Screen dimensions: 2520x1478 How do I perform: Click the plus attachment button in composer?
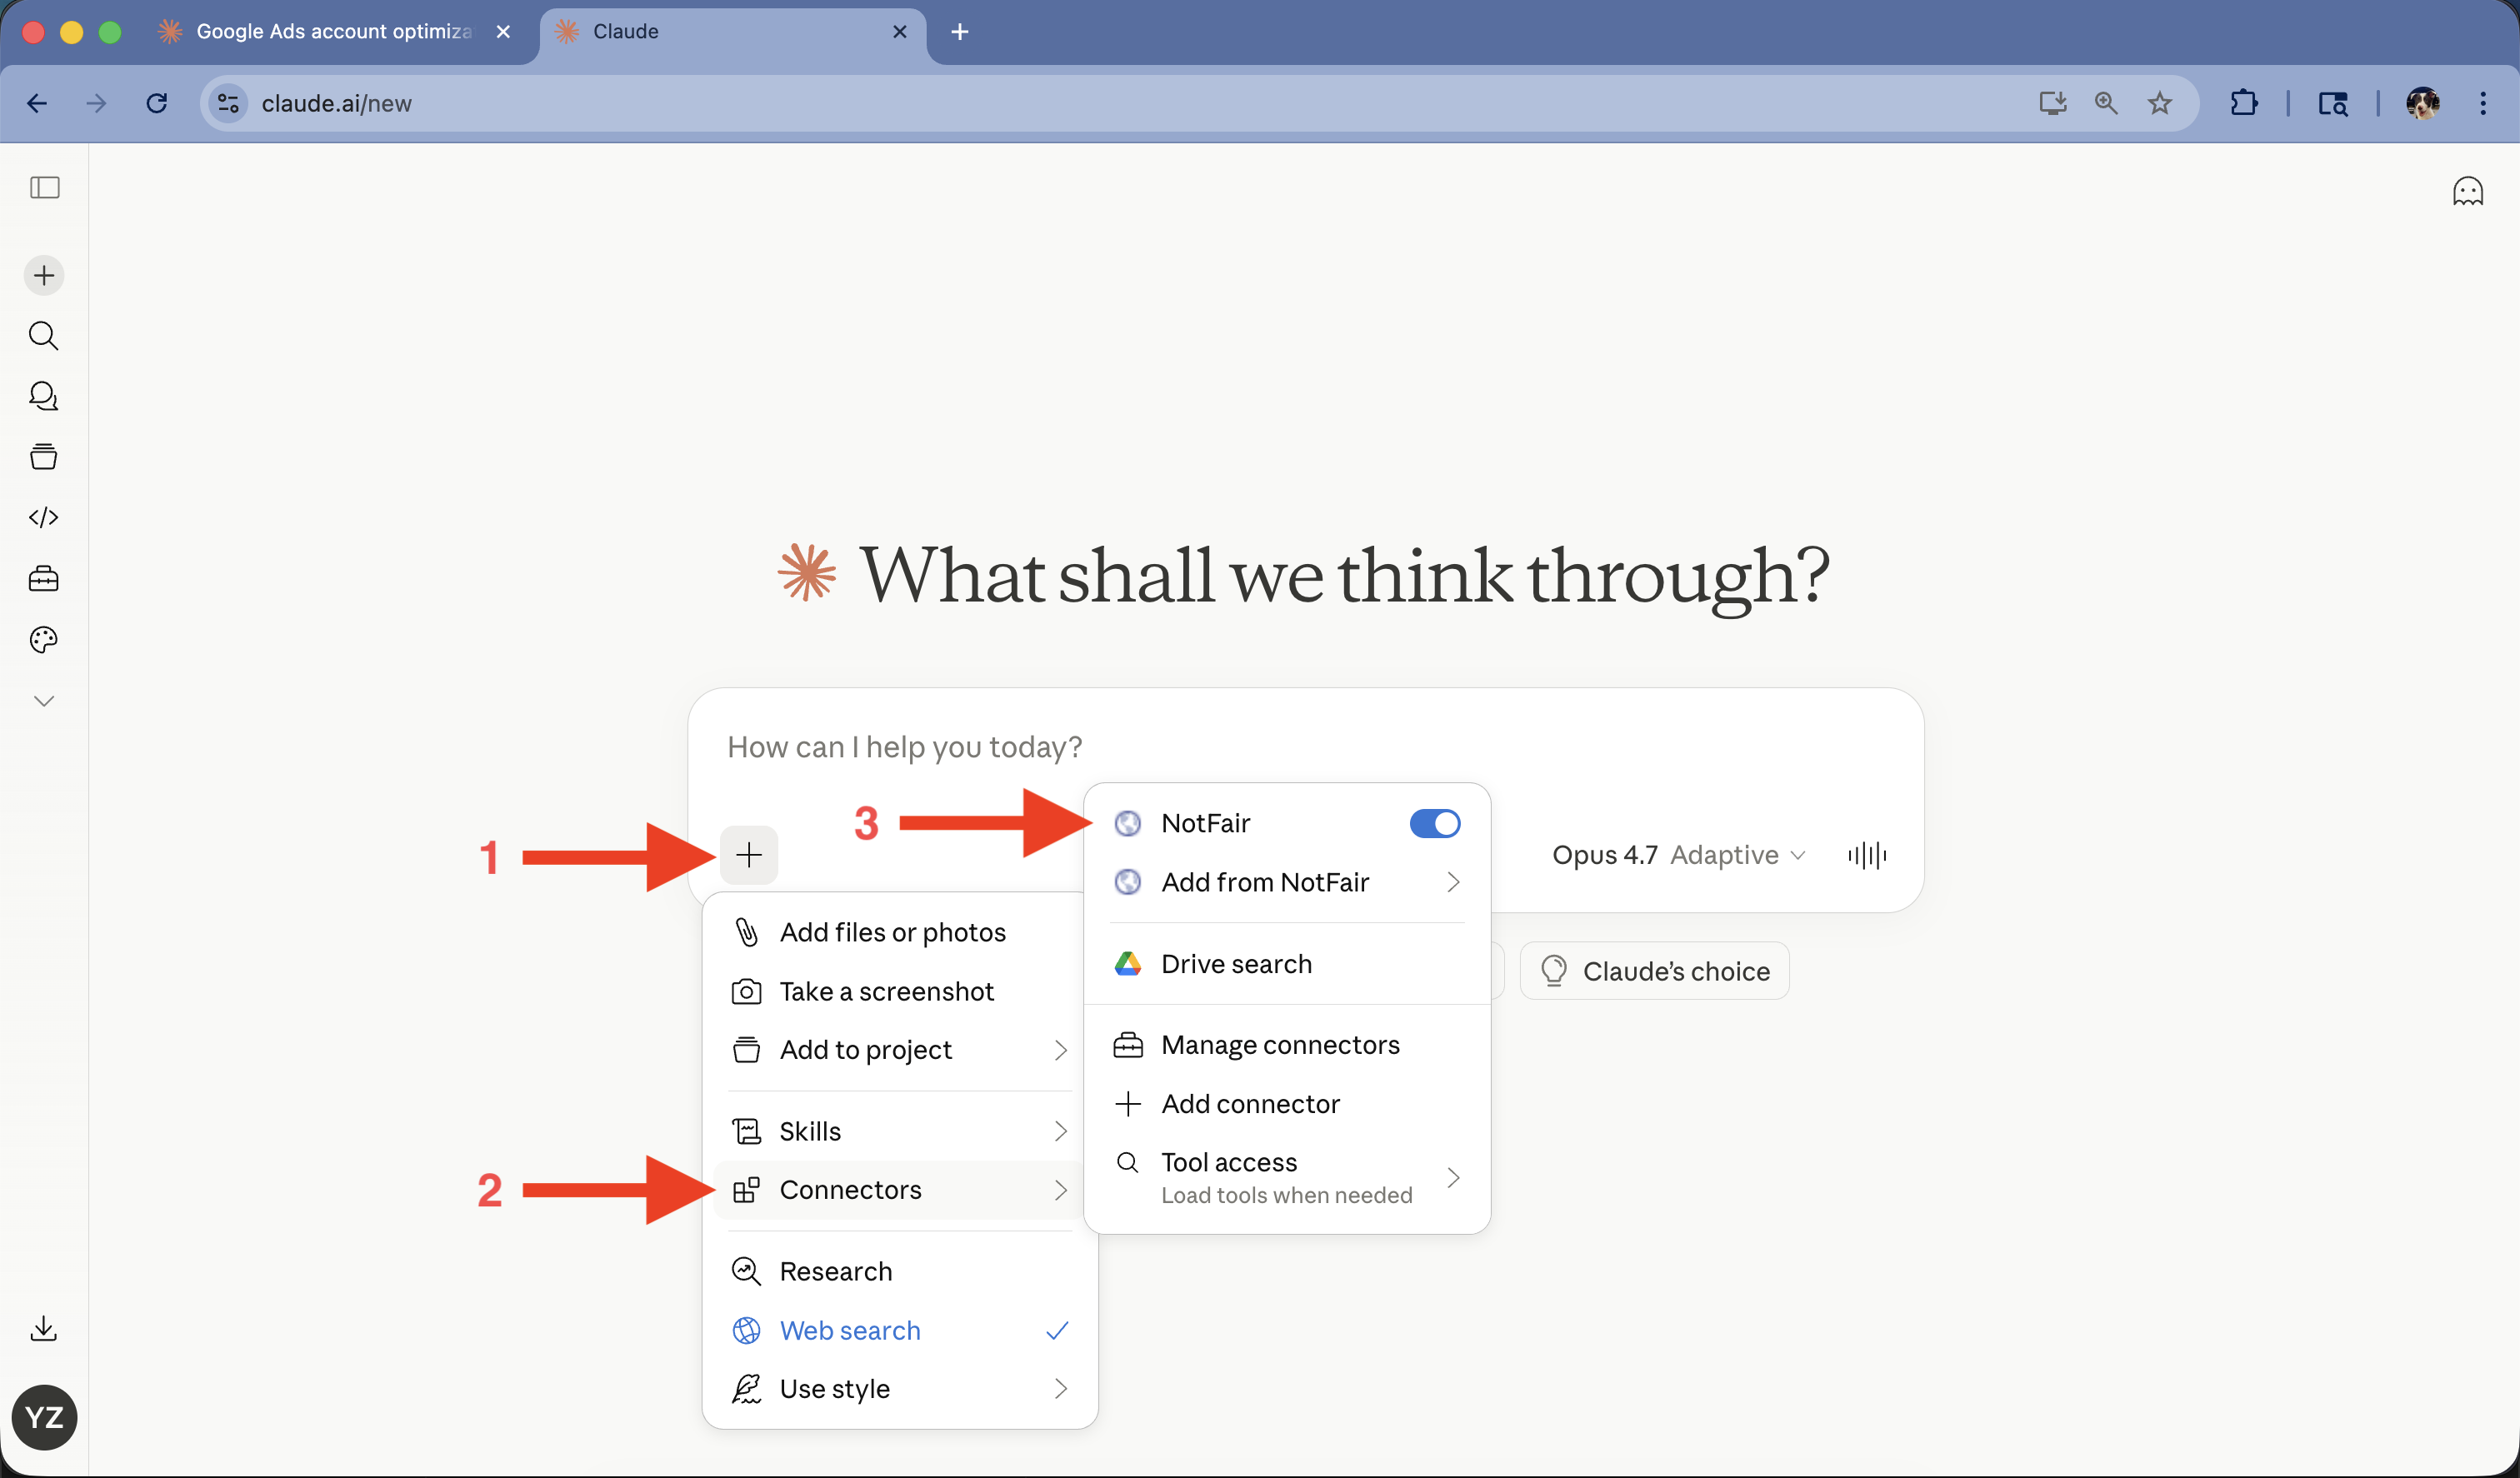click(x=748, y=855)
